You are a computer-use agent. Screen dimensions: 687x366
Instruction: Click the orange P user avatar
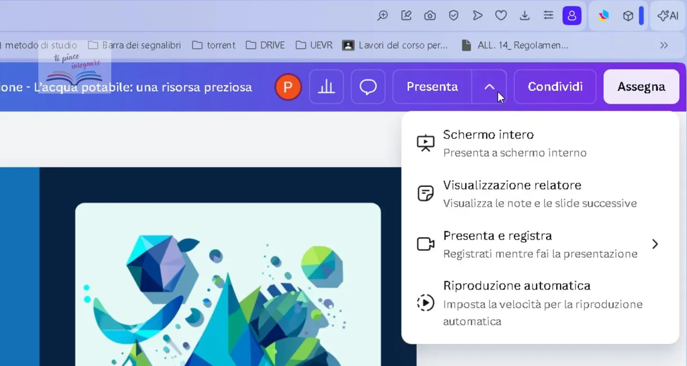pos(288,87)
